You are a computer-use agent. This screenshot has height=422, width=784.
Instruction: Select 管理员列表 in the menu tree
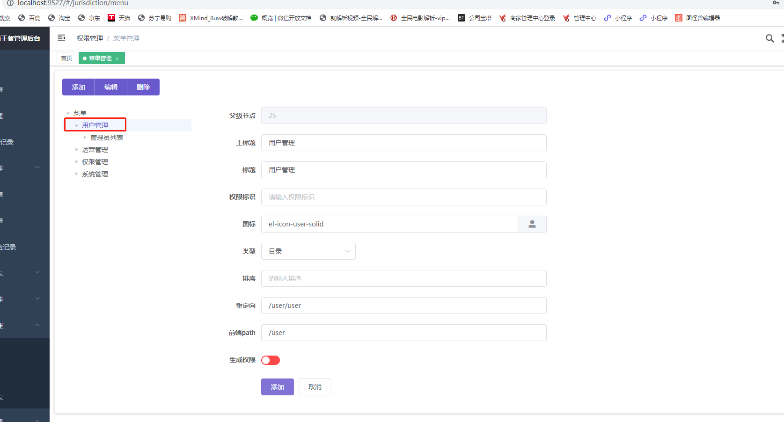(x=107, y=138)
